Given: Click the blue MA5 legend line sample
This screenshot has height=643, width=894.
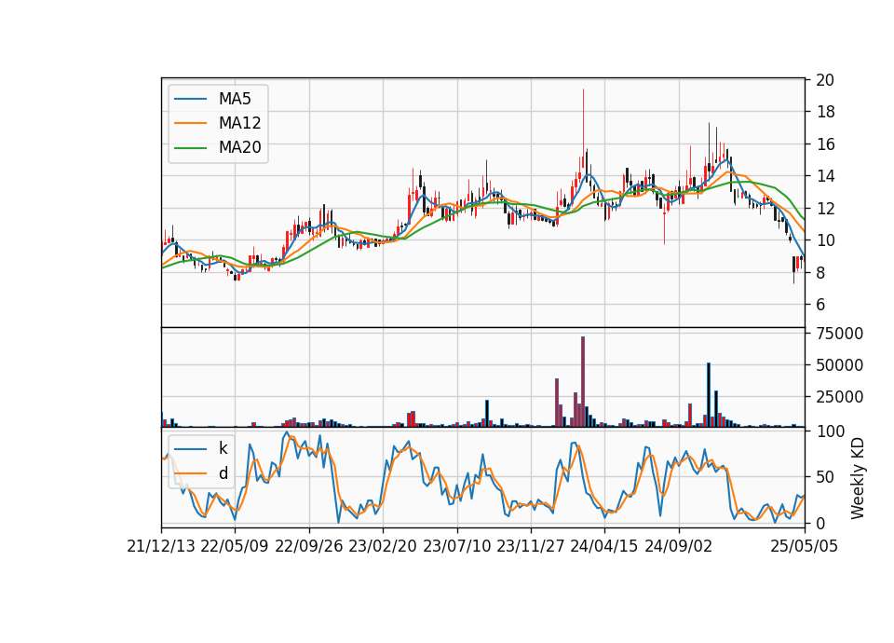Looking at the screenshot, I should pos(190,99).
